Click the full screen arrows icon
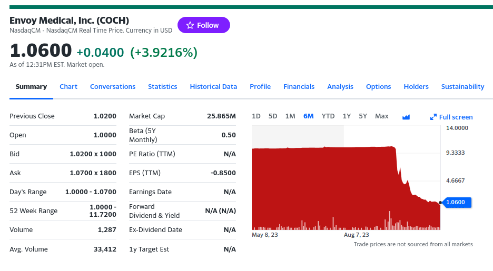 433,117
